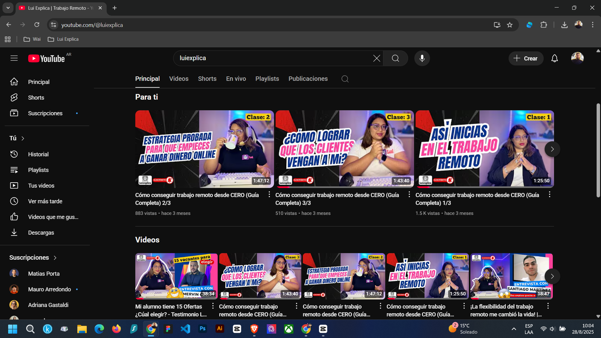Open the Wai bookmark folder
601x338 pixels.
point(32,39)
